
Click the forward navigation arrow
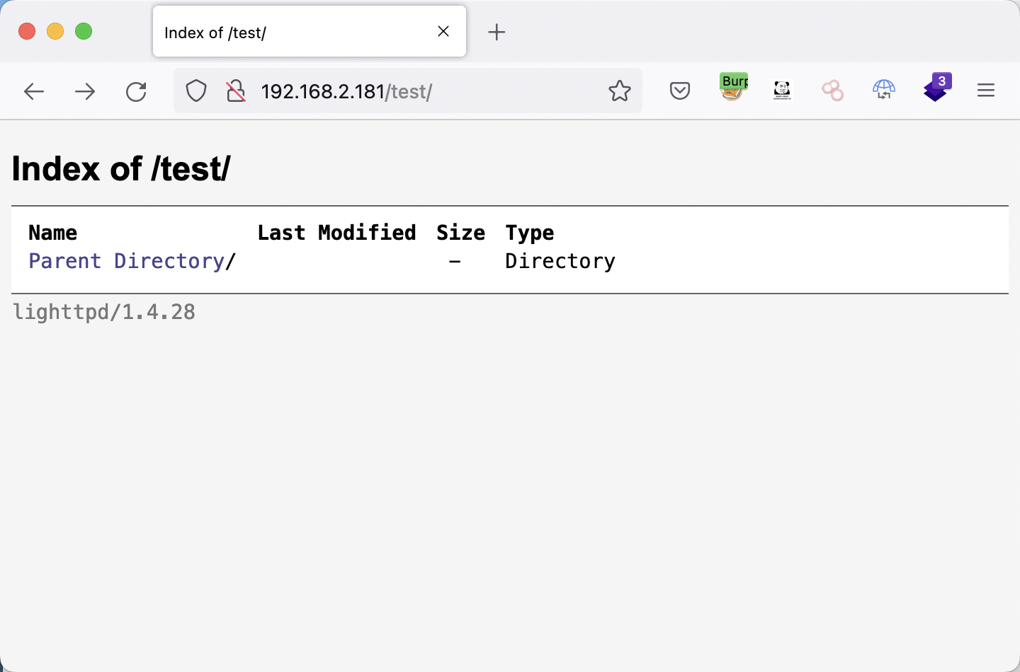85,91
